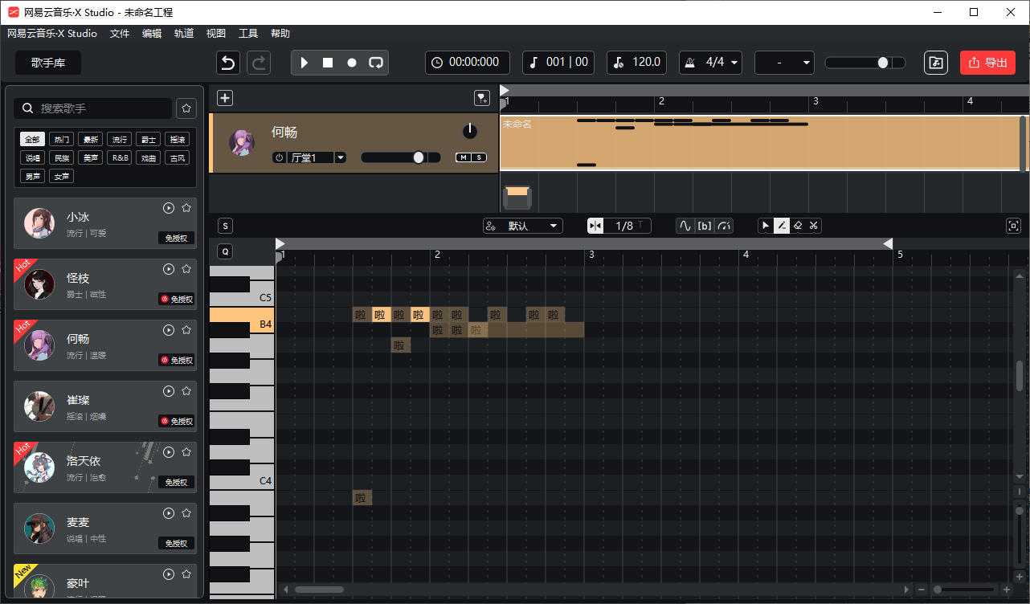1030x604 pixels.
Task: Favorite singer 怪枝 with star icon
Action: pos(186,269)
